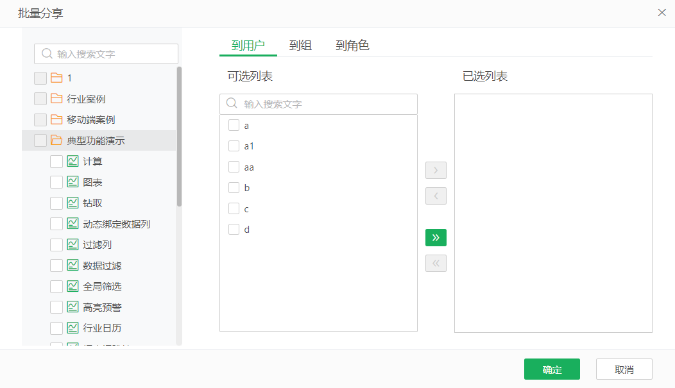Viewport: 675px width, 388px height.
Task: Close the 批量分享 dialog
Action: pyautogui.click(x=662, y=13)
